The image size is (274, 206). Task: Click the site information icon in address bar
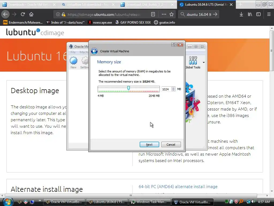click(58, 14)
